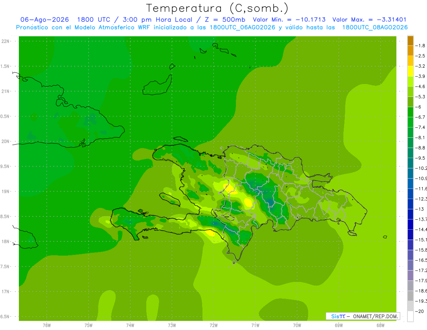
Task: Click the 19N latitude label
Action: (x=6, y=192)
